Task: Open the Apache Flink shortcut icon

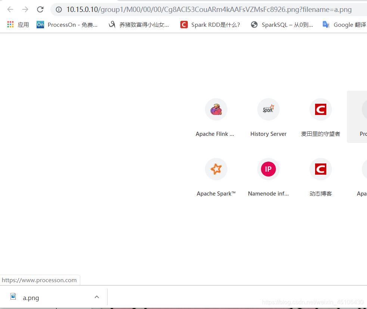Action: 216,109
